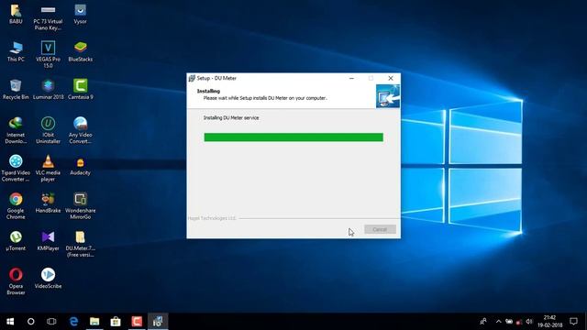Click 'Installing DU Meter service' status text

tap(231, 118)
